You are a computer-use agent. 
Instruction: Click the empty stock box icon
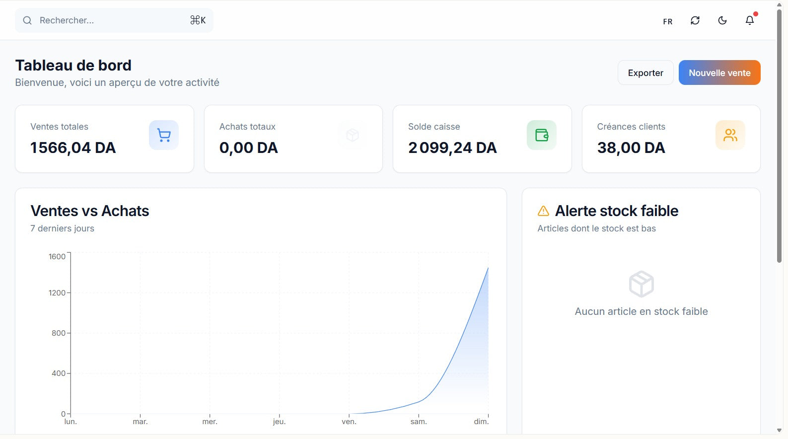coord(641,284)
